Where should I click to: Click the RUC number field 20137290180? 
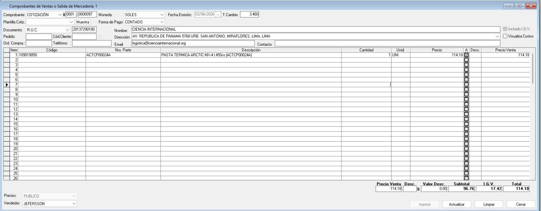84,30
